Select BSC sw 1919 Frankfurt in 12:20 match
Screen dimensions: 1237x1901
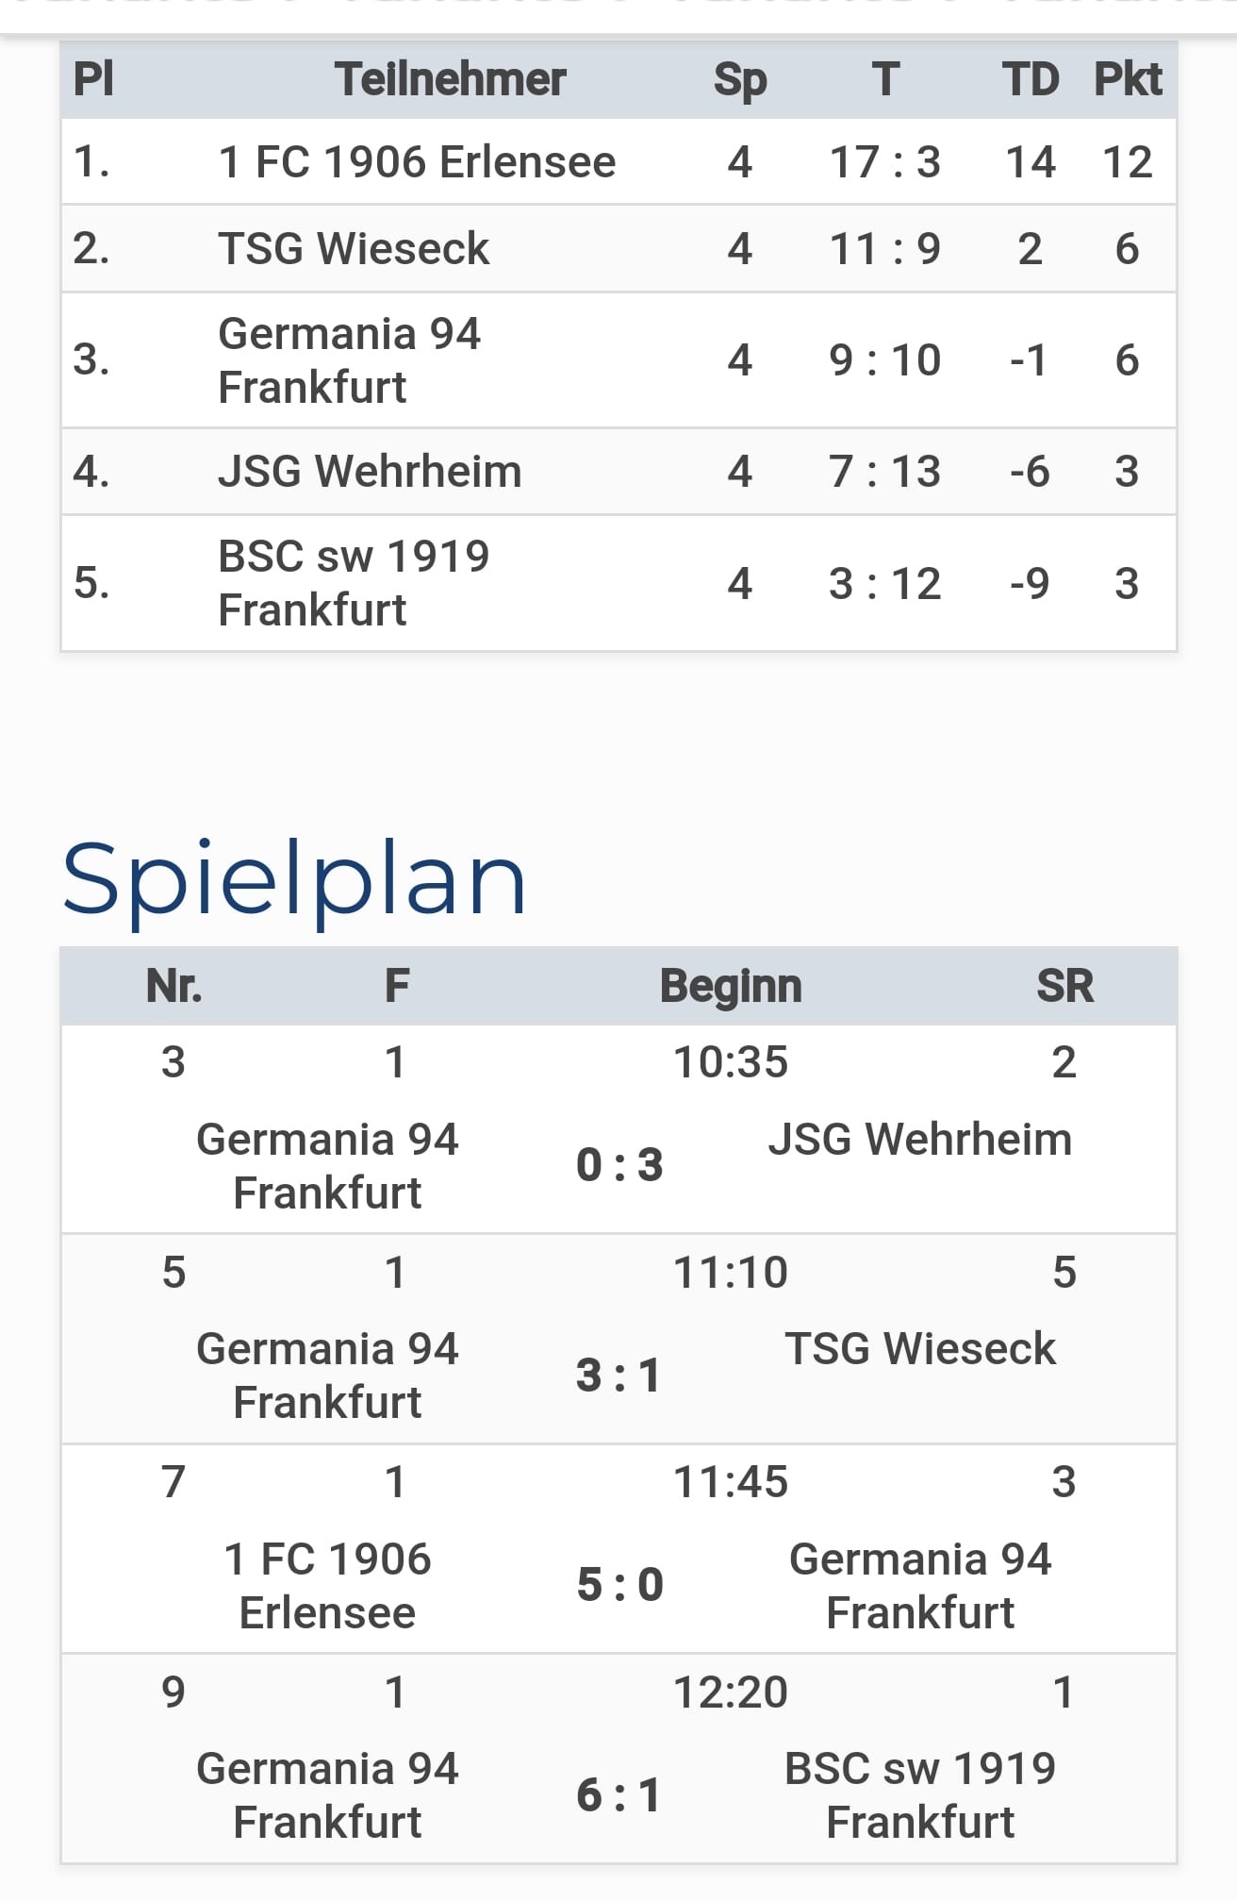tap(919, 1795)
